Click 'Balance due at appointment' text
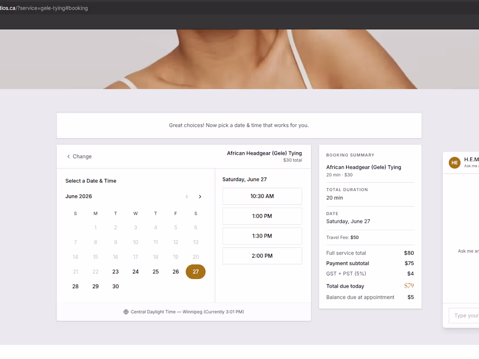Image resolution: width=479 pixels, height=359 pixels. (360, 297)
